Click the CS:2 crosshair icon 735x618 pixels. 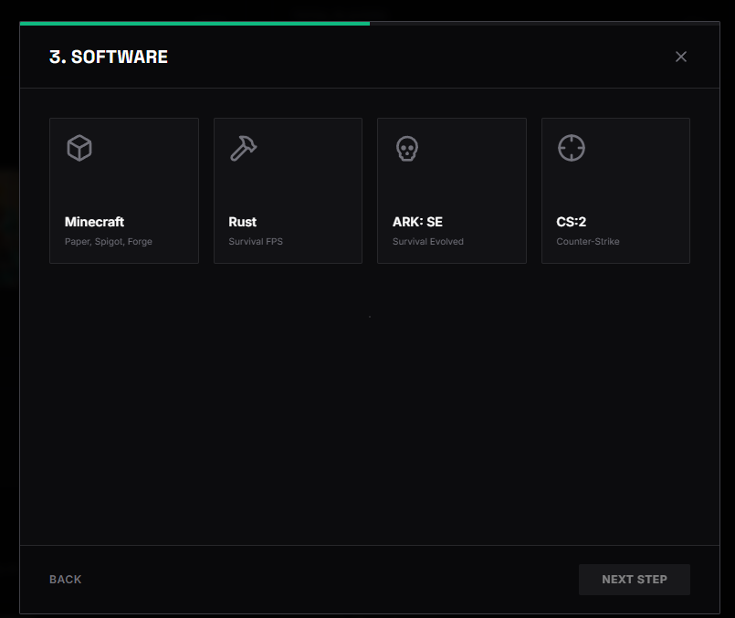571,147
